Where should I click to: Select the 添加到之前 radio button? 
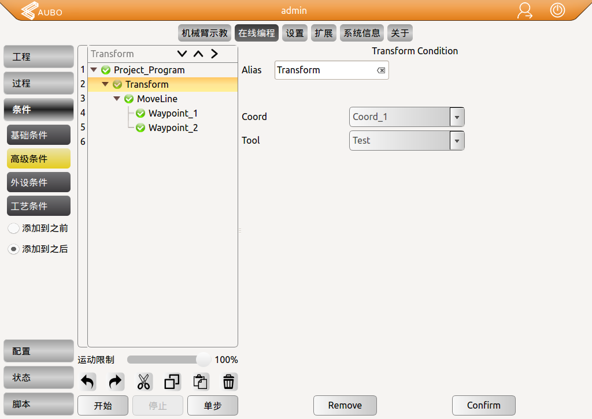click(14, 229)
